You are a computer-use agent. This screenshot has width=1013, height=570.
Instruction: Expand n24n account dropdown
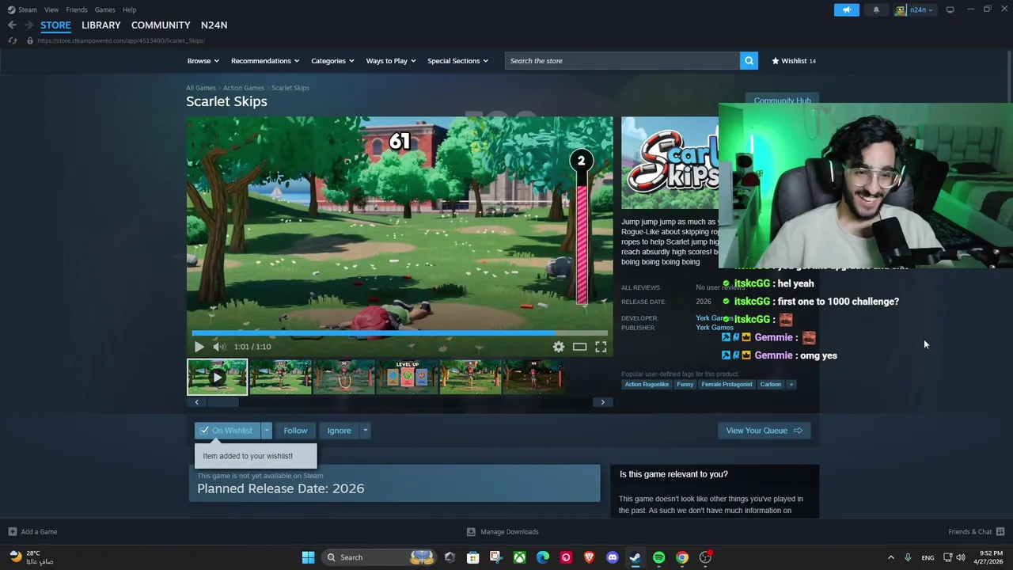pyautogui.click(x=915, y=9)
